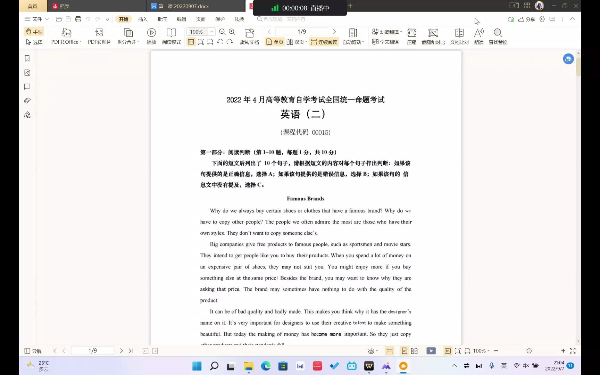Image resolution: width=600 pixels, height=375 pixels.
Task: Click 全文翻译 full translation
Action: (385, 42)
